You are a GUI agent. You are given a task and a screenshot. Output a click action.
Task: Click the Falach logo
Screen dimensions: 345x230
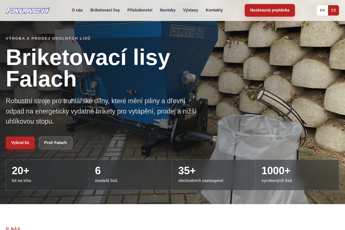(28, 10)
